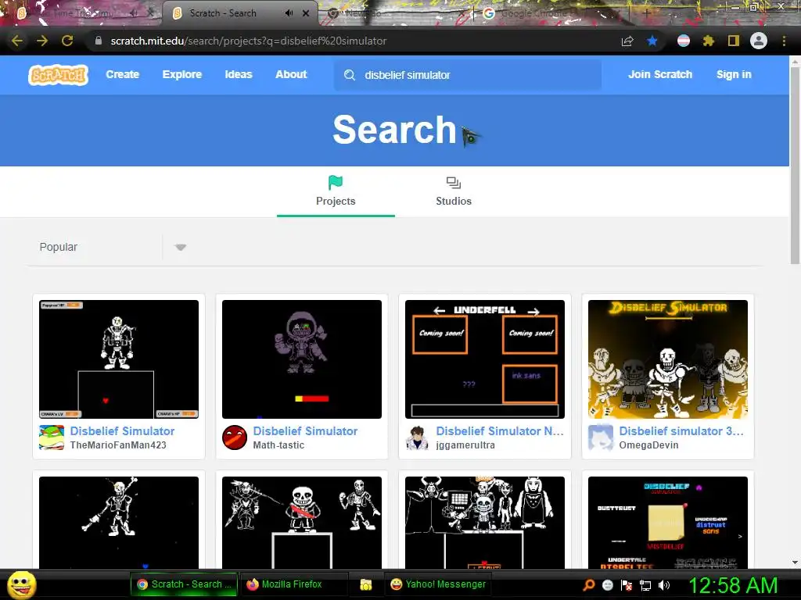Click the padlock site info icon

(99, 41)
